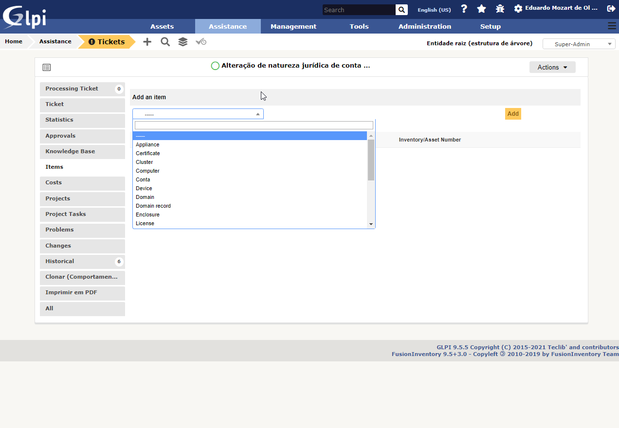Log out using the exit icon
The image size is (619, 428).
612,9
